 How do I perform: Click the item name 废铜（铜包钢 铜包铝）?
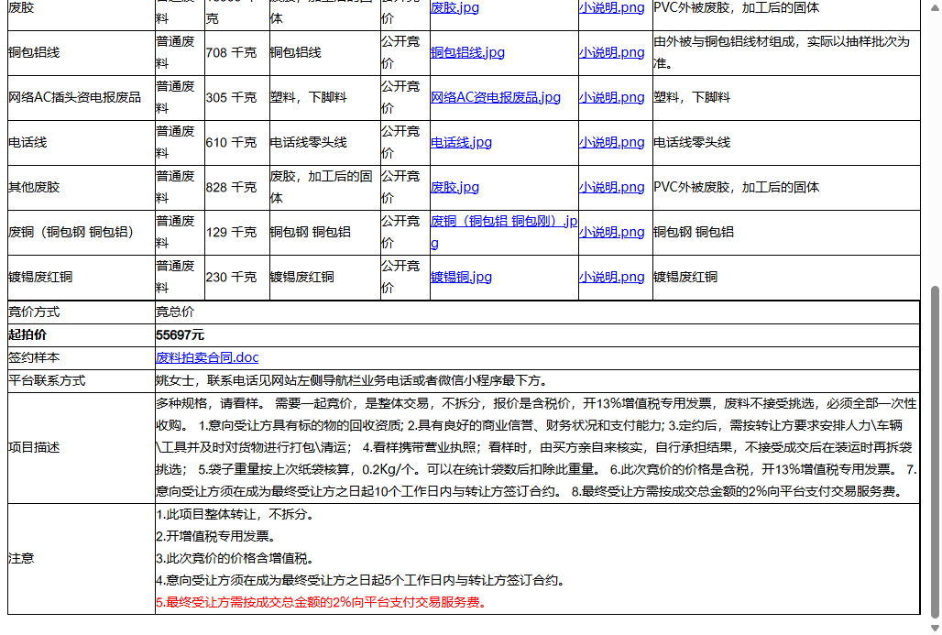(x=71, y=232)
